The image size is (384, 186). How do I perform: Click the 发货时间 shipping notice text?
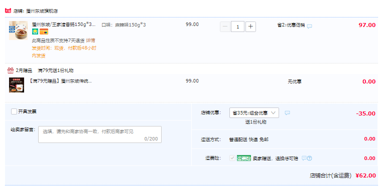[64, 51]
